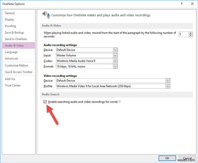Increase rewind seconds with up arrow

[x=191, y=33]
